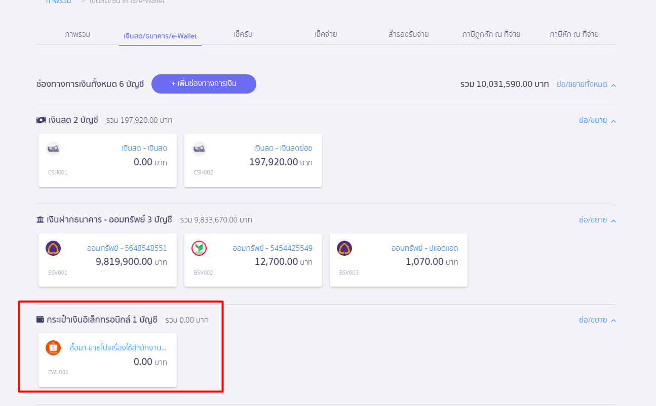This screenshot has width=656, height=406.
Task: Click the BSV002 account code
Action: (203, 273)
